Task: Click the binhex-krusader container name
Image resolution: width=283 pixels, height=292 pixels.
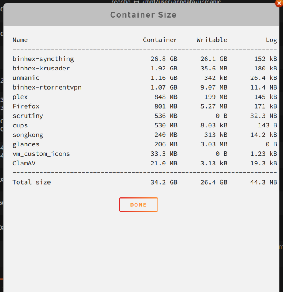Action: click(x=41, y=69)
